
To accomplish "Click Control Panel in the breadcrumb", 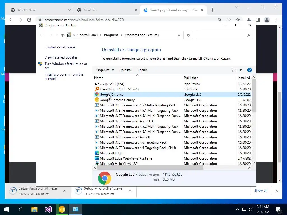I will coord(87,35).
